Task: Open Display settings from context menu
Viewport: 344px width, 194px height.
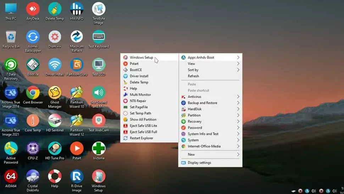Action: point(199,163)
